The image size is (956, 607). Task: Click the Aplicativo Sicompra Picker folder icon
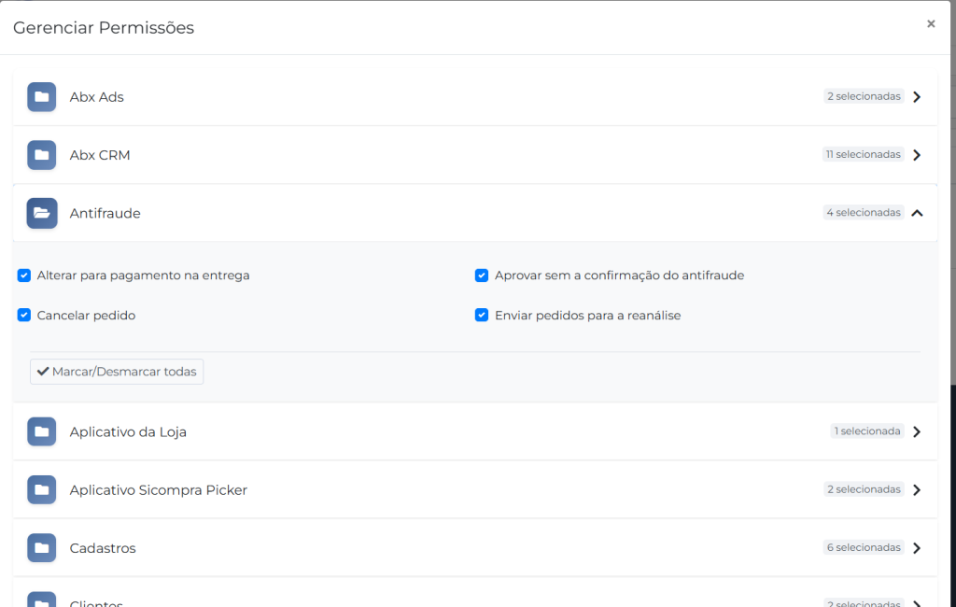(41, 489)
